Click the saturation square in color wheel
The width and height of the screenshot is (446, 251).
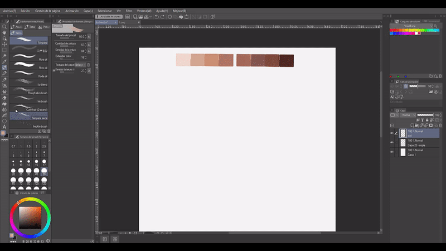[30, 218]
